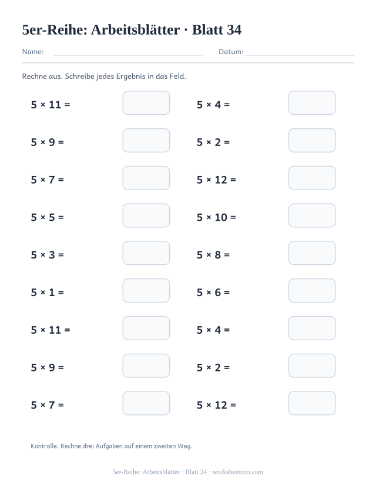
Task: Click the Name line to write a name
Action: pos(128,52)
